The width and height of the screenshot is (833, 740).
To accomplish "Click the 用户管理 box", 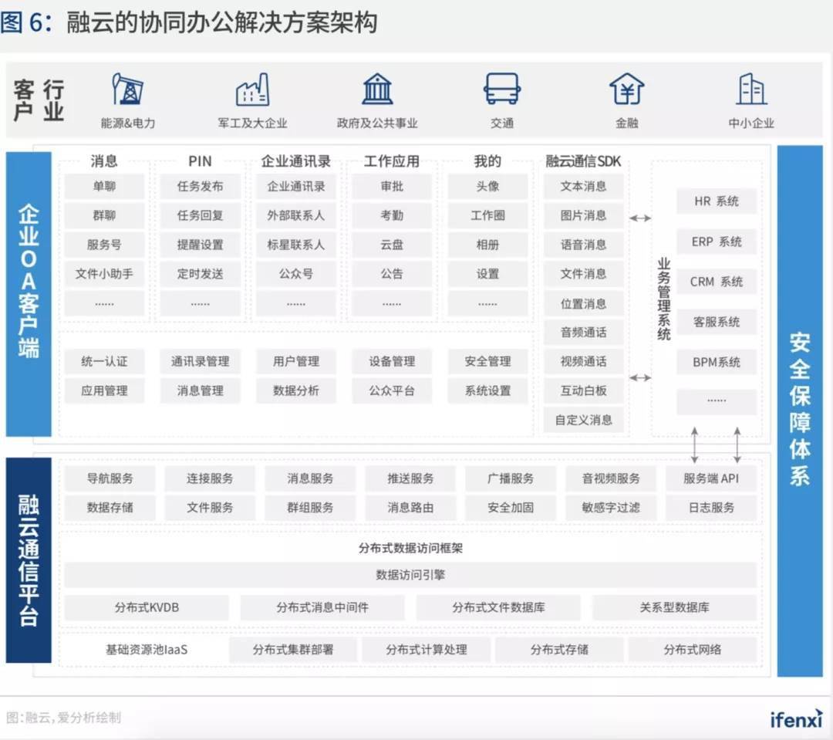I will coord(296,361).
